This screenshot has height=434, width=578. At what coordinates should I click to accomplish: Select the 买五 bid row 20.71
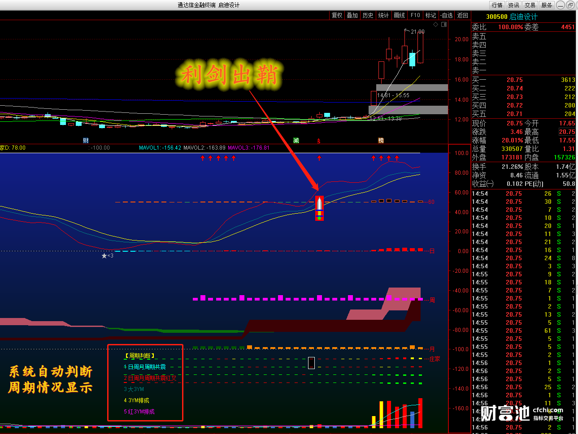coord(523,114)
